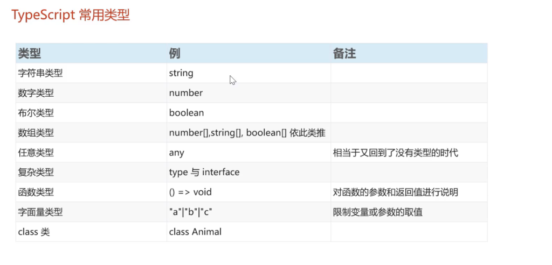Select the "数组类型" row label
The height and width of the screenshot is (265, 552).
[x=36, y=133]
